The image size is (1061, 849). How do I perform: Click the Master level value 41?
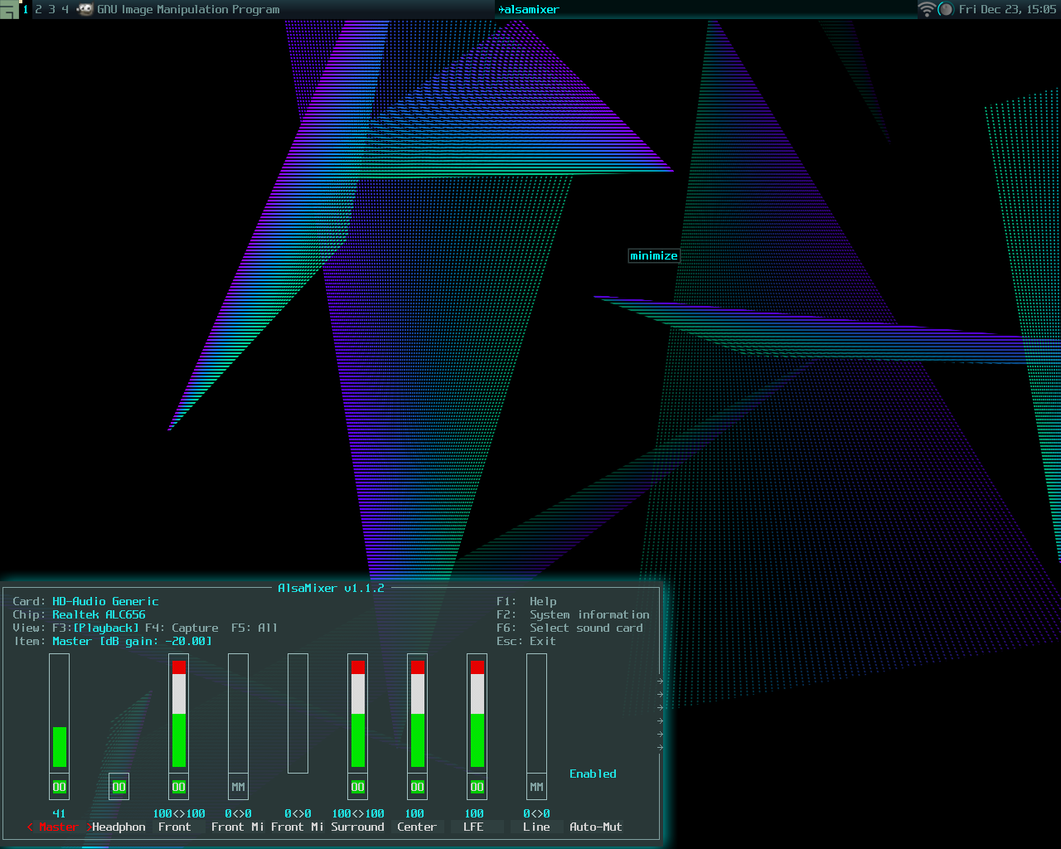[x=59, y=814]
